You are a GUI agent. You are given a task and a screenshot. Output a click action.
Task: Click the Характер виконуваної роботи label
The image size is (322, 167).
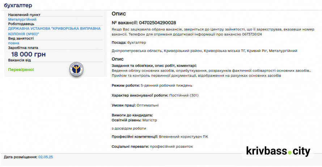click(x=140, y=95)
